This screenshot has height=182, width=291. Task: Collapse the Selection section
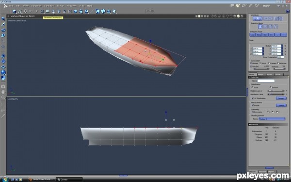[x=250, y=77]
